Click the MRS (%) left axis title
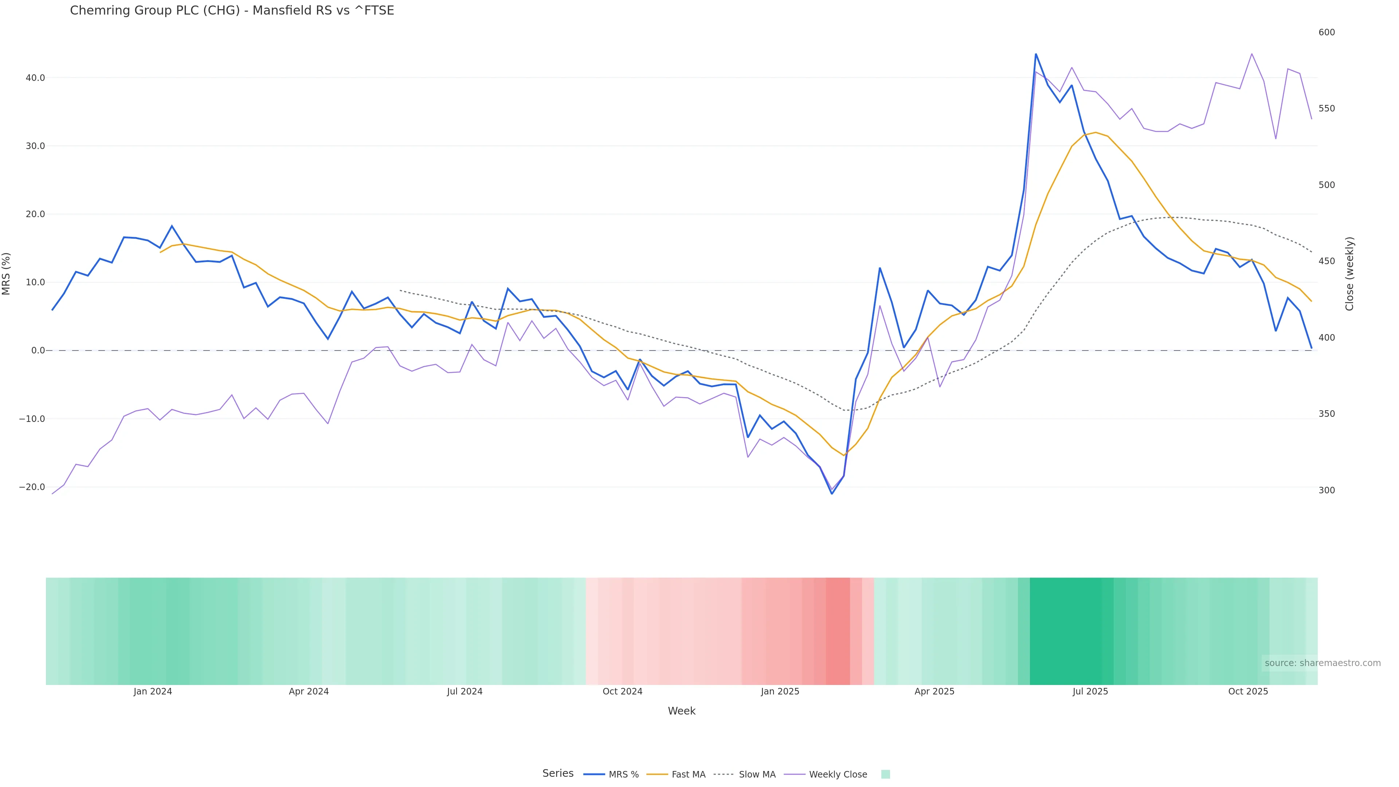This screenshot has height=787, width=1399. tap(7, 274)
